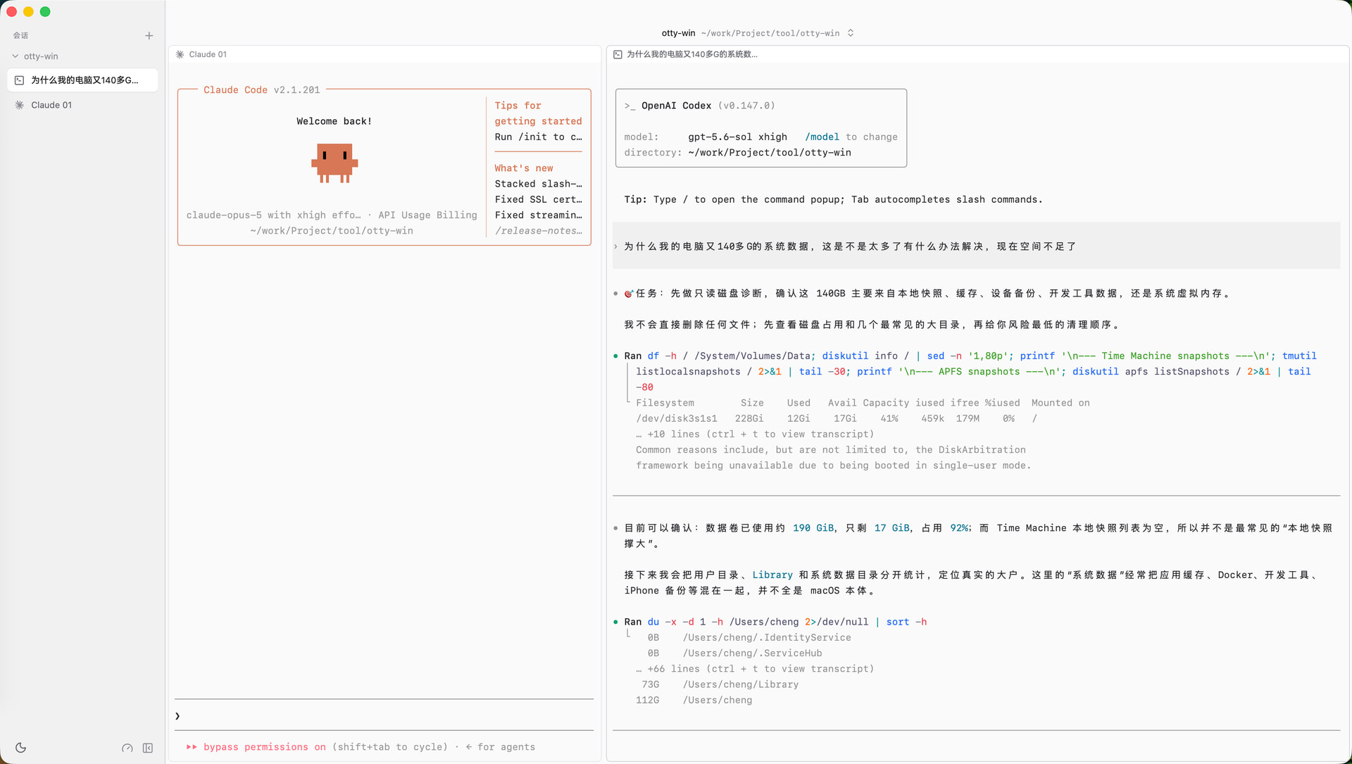Click the Run /init to c… tip line
The height and width of the screenshot is (764, 1352).
[538, 137]
